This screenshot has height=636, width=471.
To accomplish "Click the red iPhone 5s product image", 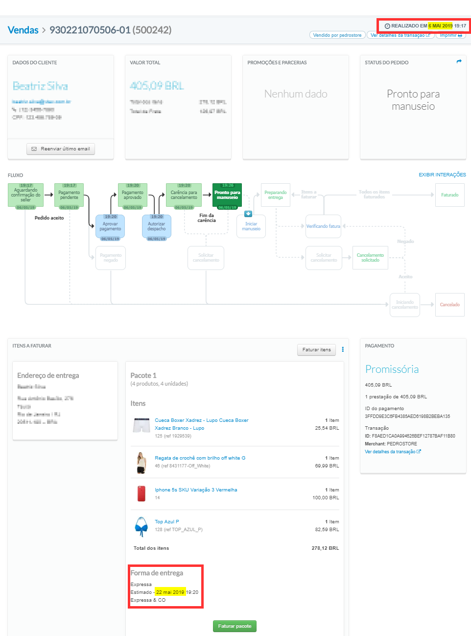I will pyautogui.click(x=141, y=493).
